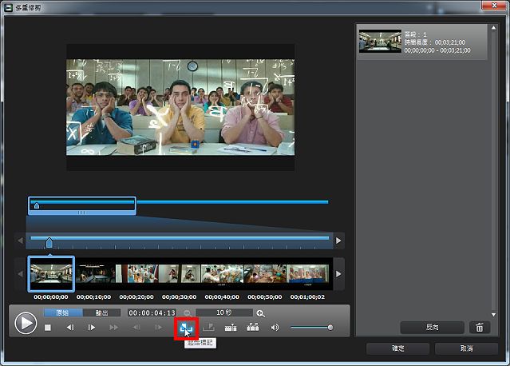The width and height of the screenshot is (510, 366).
Task: Select segment 1 in the trimmed list
Action: click(x=422, y=42)
